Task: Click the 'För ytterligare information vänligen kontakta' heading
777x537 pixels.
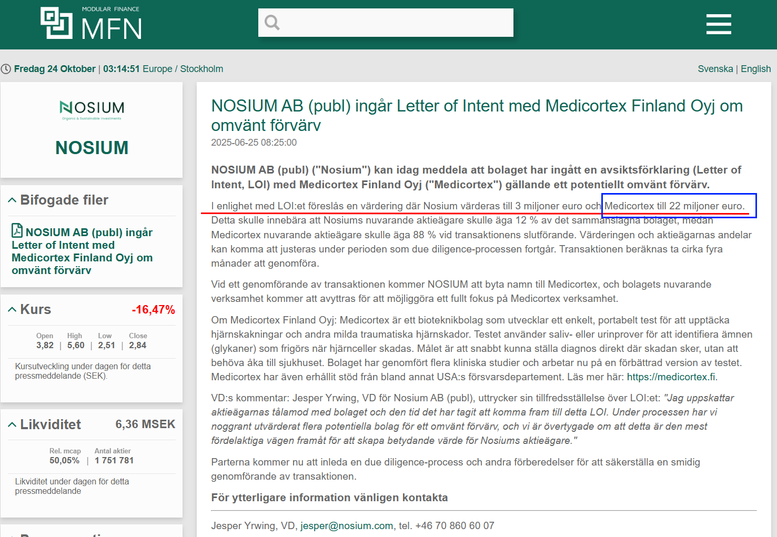Action: coord(329,498)
